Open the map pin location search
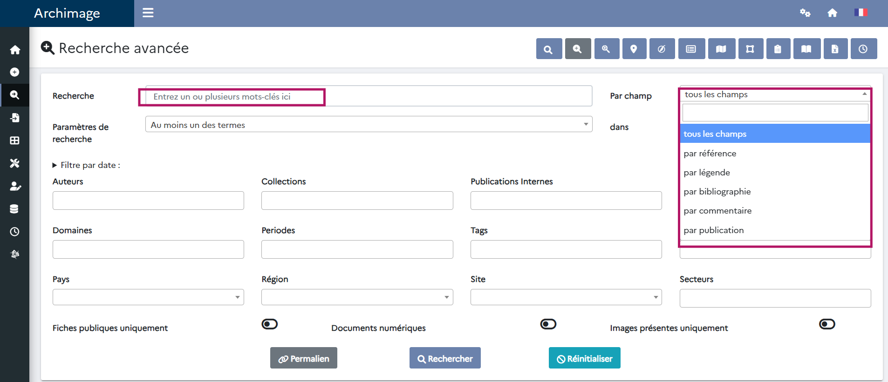 634,49
